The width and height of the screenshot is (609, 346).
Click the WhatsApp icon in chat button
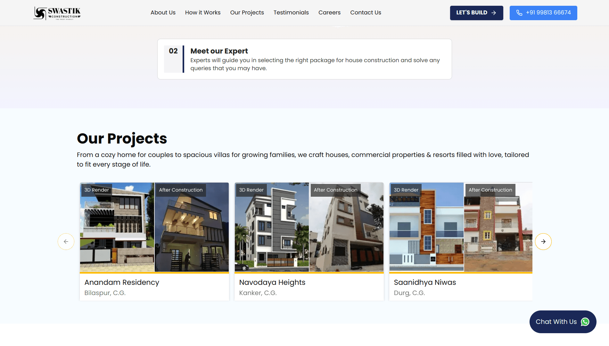tap(585, 322)
